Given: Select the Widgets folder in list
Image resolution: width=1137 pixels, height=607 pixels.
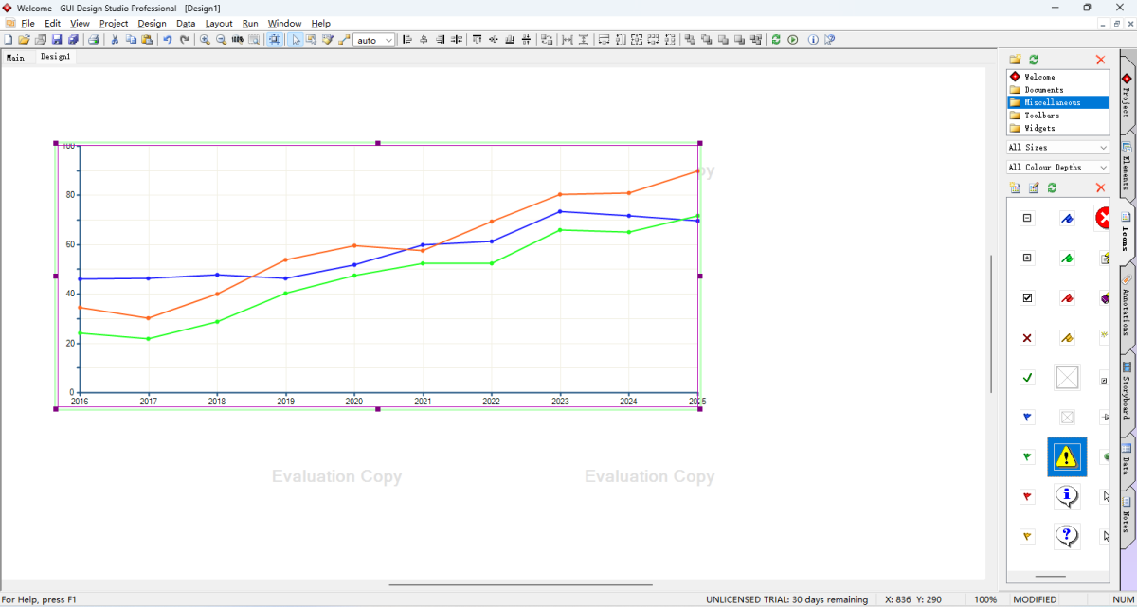Looking at the screenshot, I should click(x=1039, y=128).
